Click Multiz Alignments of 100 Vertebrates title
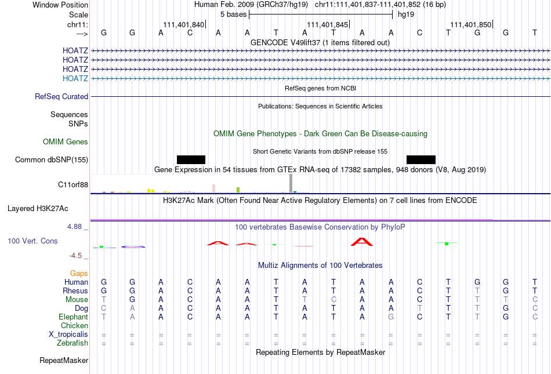Screen dimensions: 551x374 click(x=320, y=265)
